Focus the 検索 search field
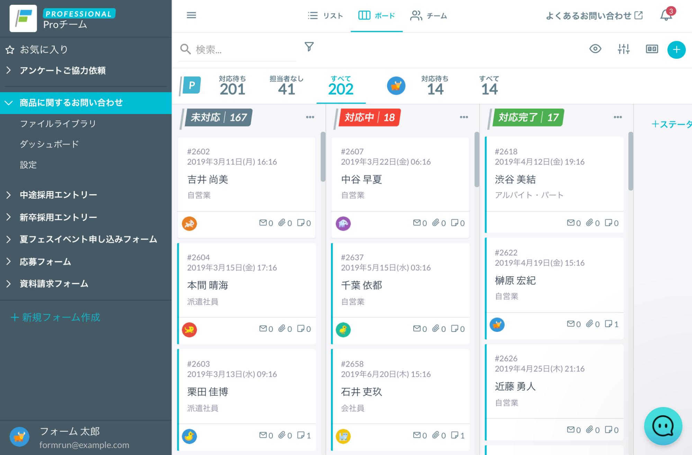692x455 pixels. coord(237,49)
